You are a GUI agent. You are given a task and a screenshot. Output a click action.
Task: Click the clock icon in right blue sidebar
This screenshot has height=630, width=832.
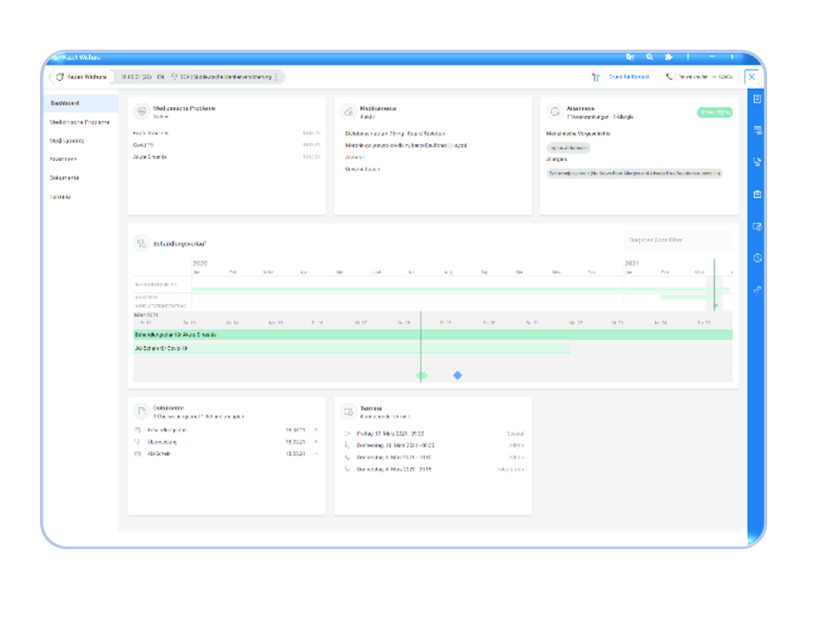tap(758, 258)
